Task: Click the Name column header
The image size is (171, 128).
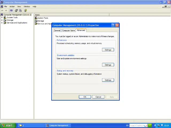Action: 72,15
